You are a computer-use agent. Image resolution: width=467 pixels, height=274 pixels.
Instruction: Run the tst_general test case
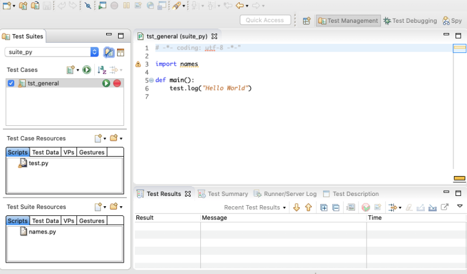106,83
